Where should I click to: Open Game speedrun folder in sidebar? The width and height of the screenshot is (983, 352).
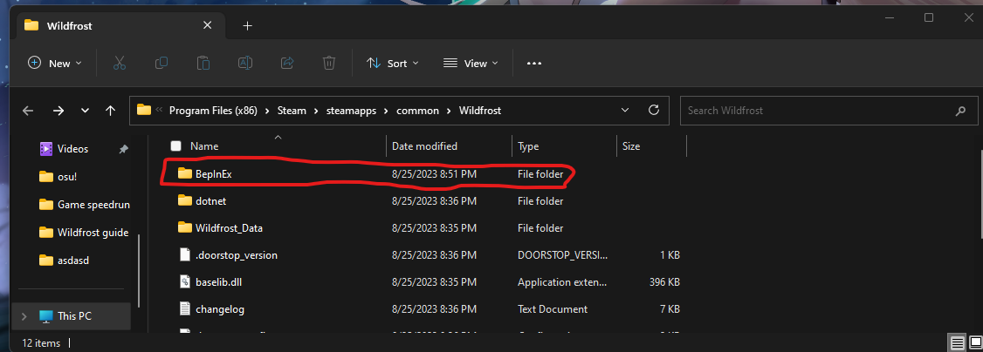tap(93, 205)
